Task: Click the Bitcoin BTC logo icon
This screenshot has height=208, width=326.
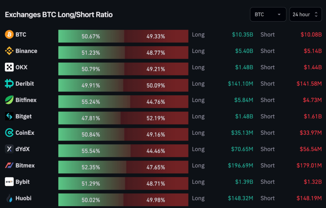Action: [x=9, y=34]
